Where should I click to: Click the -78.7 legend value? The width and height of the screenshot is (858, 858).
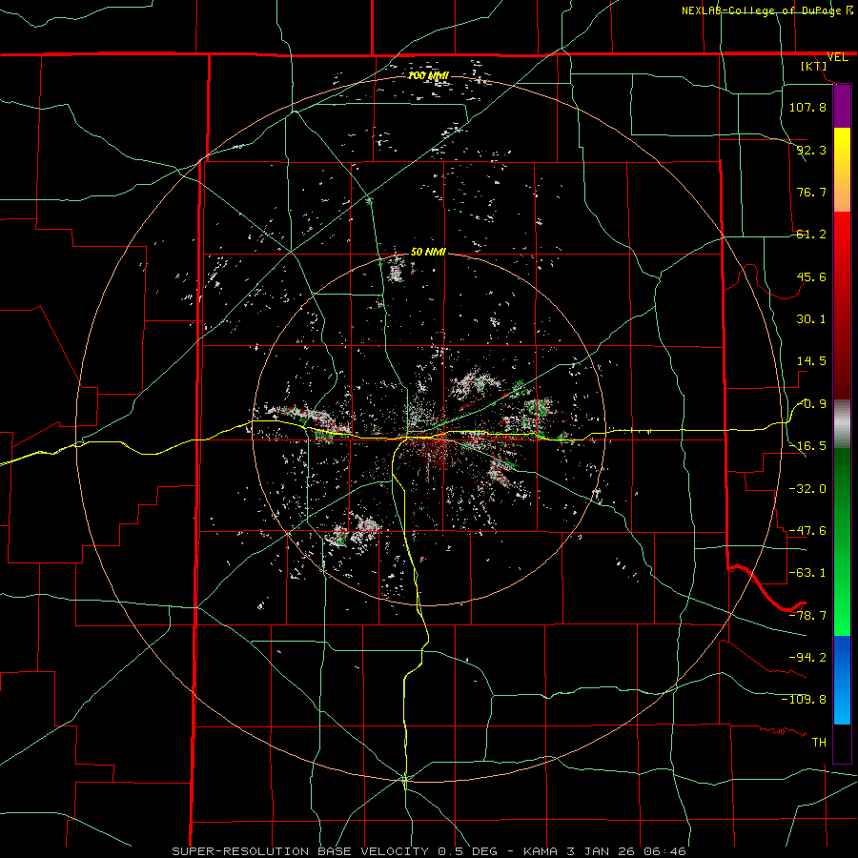point(807,616)
